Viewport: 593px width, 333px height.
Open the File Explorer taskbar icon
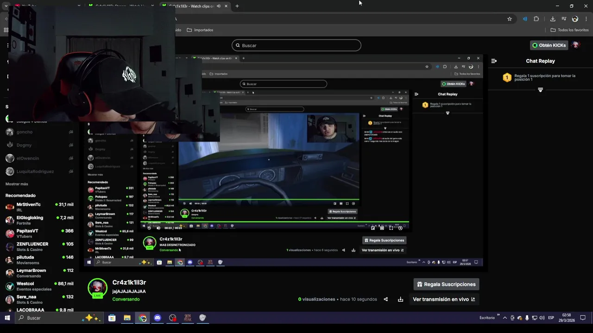tap(127, 318)
